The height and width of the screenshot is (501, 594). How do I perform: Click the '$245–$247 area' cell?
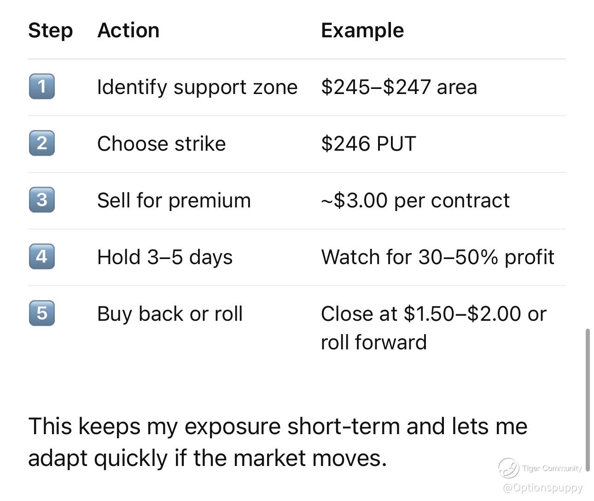tap(399, 87)
